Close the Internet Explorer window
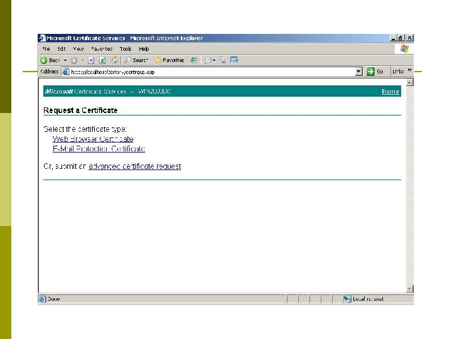452x339 pixels. (x=409, y=38)
